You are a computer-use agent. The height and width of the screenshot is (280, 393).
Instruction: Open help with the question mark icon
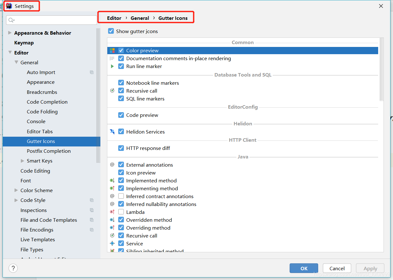click(x=13, y=268)
